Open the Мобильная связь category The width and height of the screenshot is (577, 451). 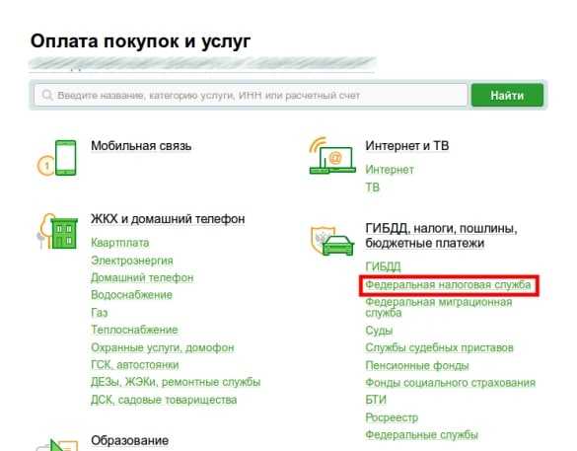tap(141, 146)
